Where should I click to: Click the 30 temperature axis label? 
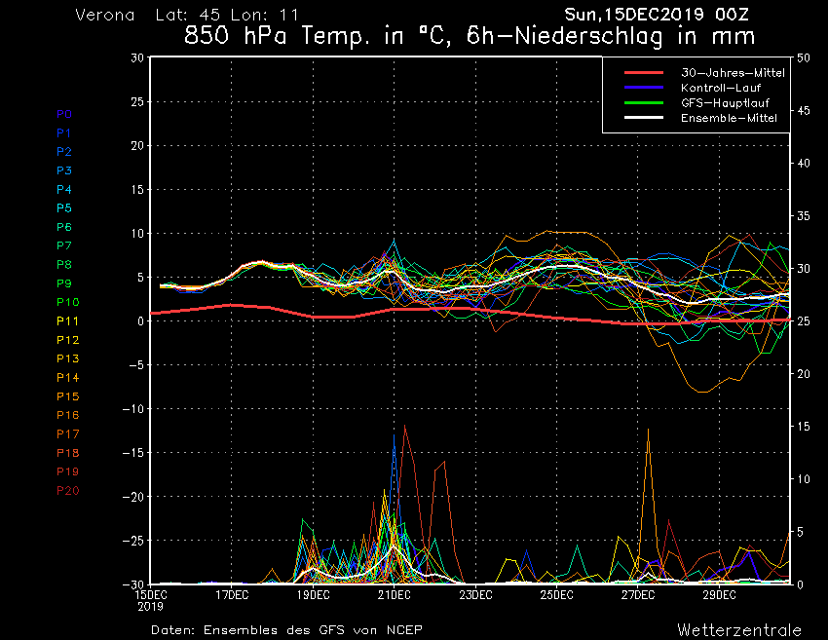(137, 57)
